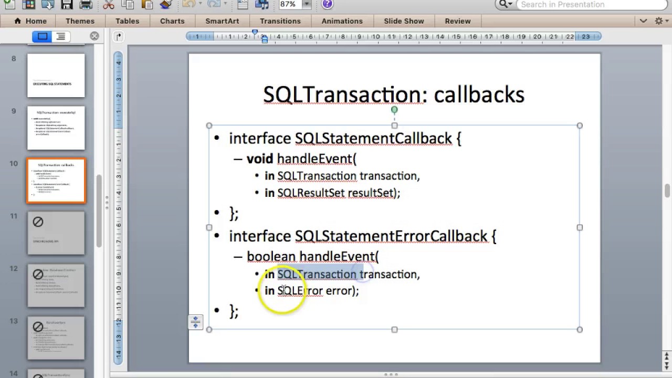Select slide 9 thumbnail
This screenshot has width=672, height=378.
point(56,128)
